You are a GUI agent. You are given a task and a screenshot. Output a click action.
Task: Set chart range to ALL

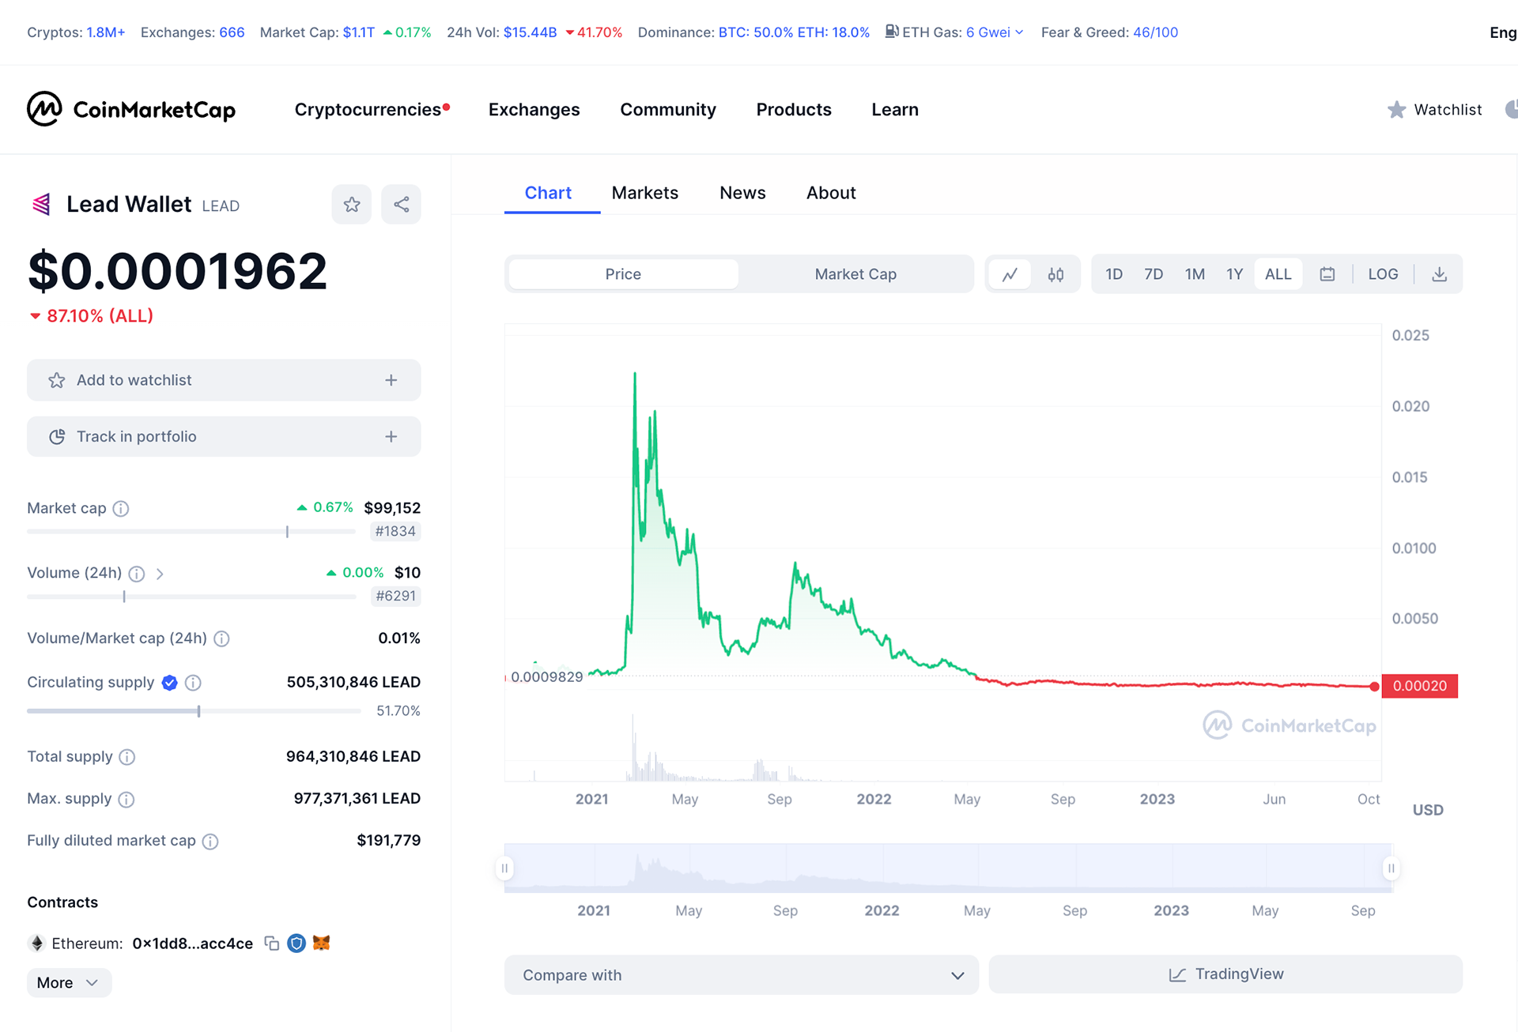click(1278, 274)
